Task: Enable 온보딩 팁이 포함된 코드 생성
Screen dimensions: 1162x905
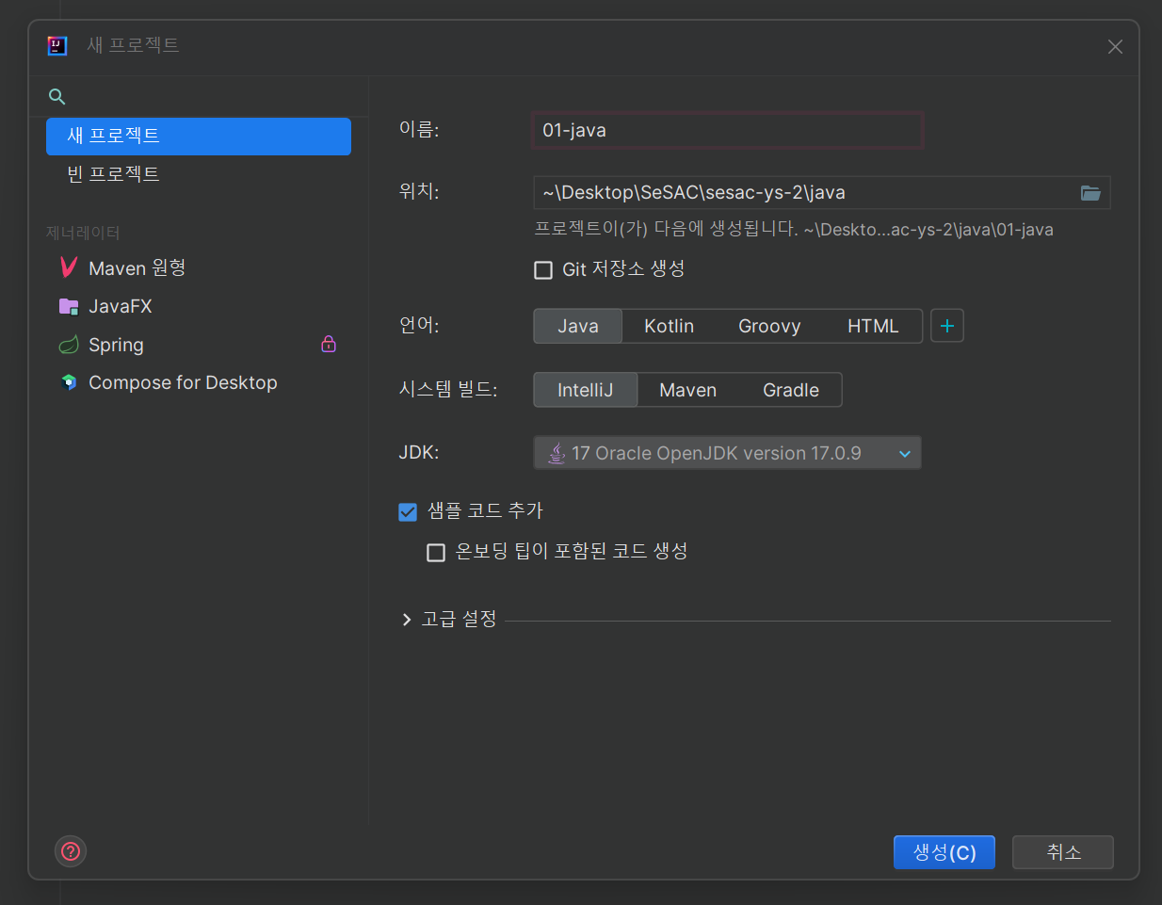Action: coord(436,552)
